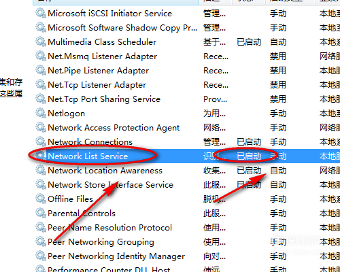
Task: Select Microsoft Software Shadow Copy Provider row
Action: [186, 27]
